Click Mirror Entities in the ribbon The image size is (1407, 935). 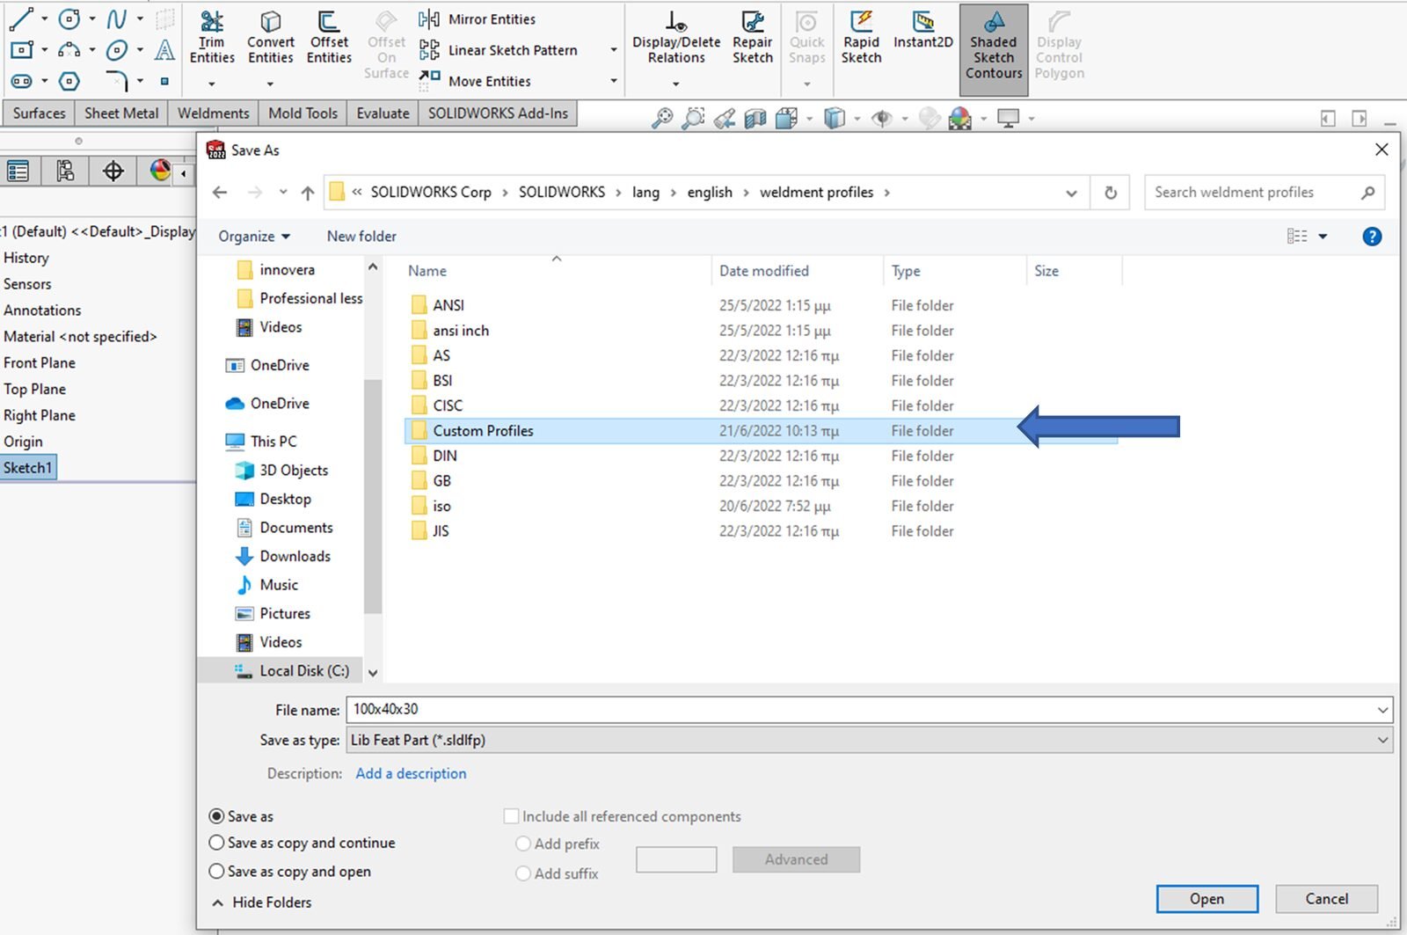tap(479, 19)
